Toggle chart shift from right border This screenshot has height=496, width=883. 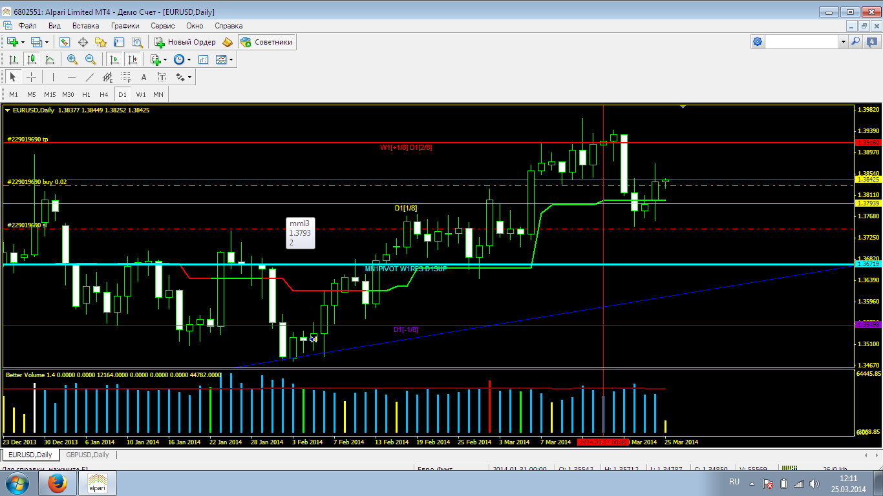(x=133, y=59)
